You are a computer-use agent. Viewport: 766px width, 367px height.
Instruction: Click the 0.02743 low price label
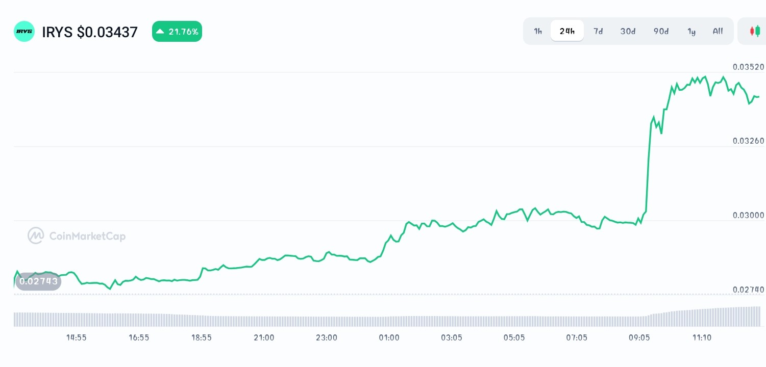(38, 281)
